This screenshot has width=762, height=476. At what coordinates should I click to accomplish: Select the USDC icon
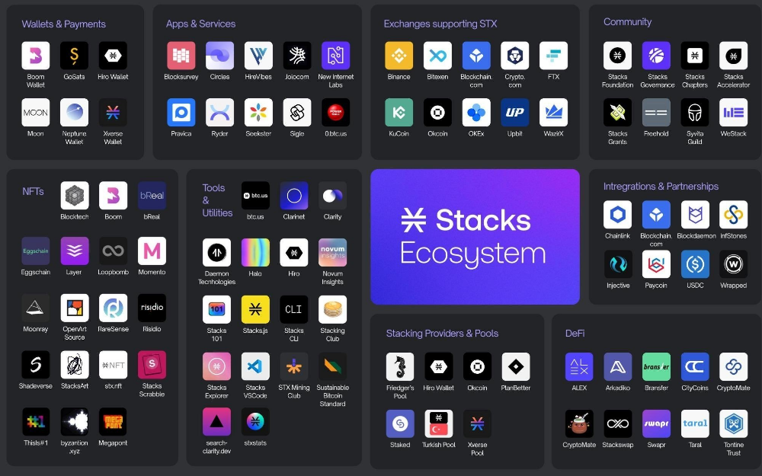[x=695, y=264]
